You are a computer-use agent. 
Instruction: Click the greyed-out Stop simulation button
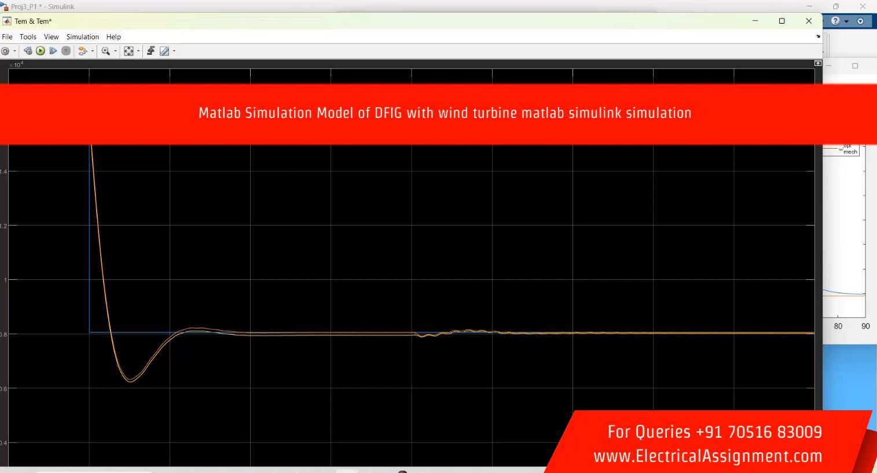tap(66, 51)
